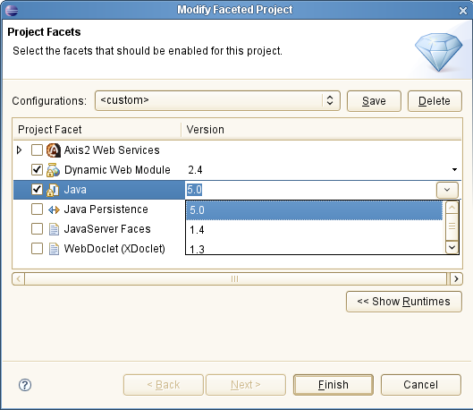
Task: Click the Show Runtimes button
Action: tap(404, 302)
